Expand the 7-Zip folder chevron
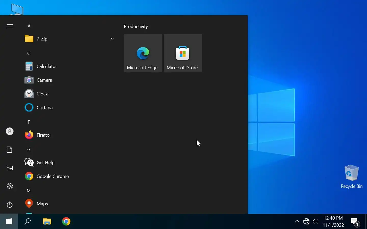This screenshot has height=229, width=367. pos(112,39)
